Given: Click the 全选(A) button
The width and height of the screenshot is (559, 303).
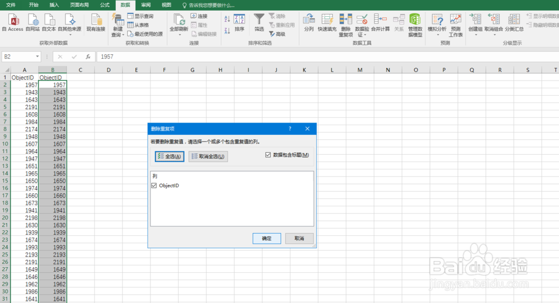Looking at the screenshot, I should (170, 156).
